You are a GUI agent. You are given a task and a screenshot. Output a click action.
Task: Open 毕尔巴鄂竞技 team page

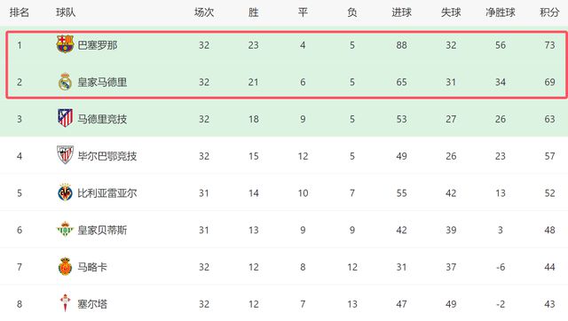107,156
